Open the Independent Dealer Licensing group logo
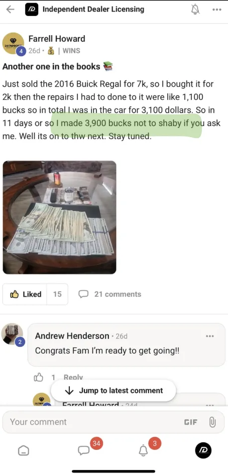Image resolution: width=228 pixels, height=475 pixels. tap(32, 10)
